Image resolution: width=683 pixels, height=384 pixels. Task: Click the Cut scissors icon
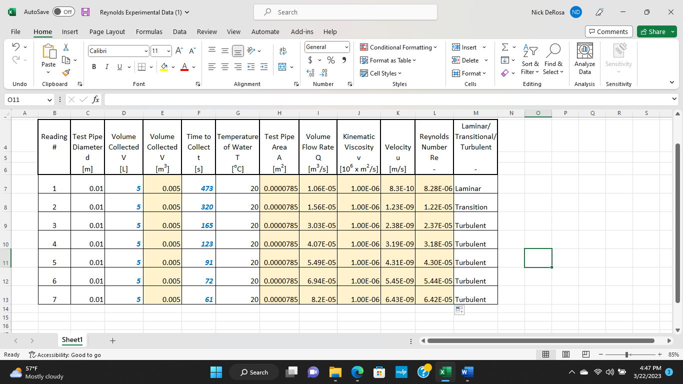click(x=65, y=47)
